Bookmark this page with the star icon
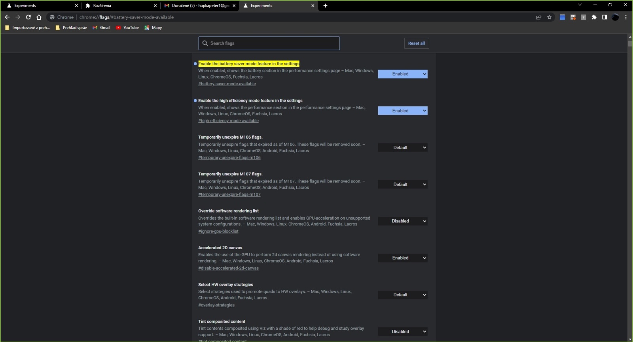 tap(549, 17)
